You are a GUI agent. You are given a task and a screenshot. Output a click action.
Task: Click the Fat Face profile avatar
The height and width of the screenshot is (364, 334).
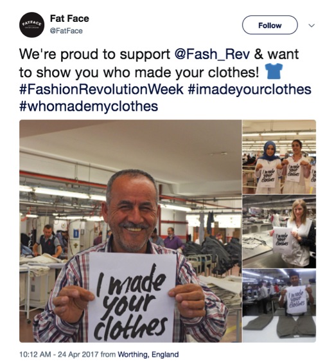click(x=31, y=25)
